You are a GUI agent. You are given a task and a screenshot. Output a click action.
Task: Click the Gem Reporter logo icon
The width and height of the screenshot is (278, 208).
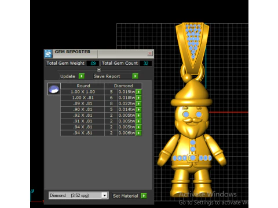(48, 54)
